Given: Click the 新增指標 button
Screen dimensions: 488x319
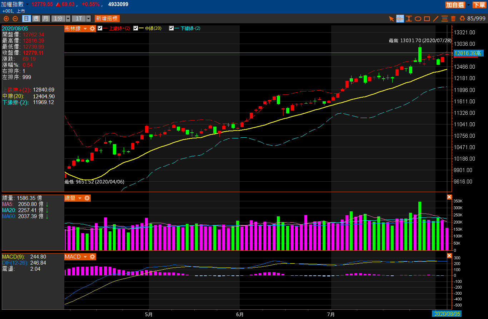Looking at the screenshot, I should (x=107, y=19).
